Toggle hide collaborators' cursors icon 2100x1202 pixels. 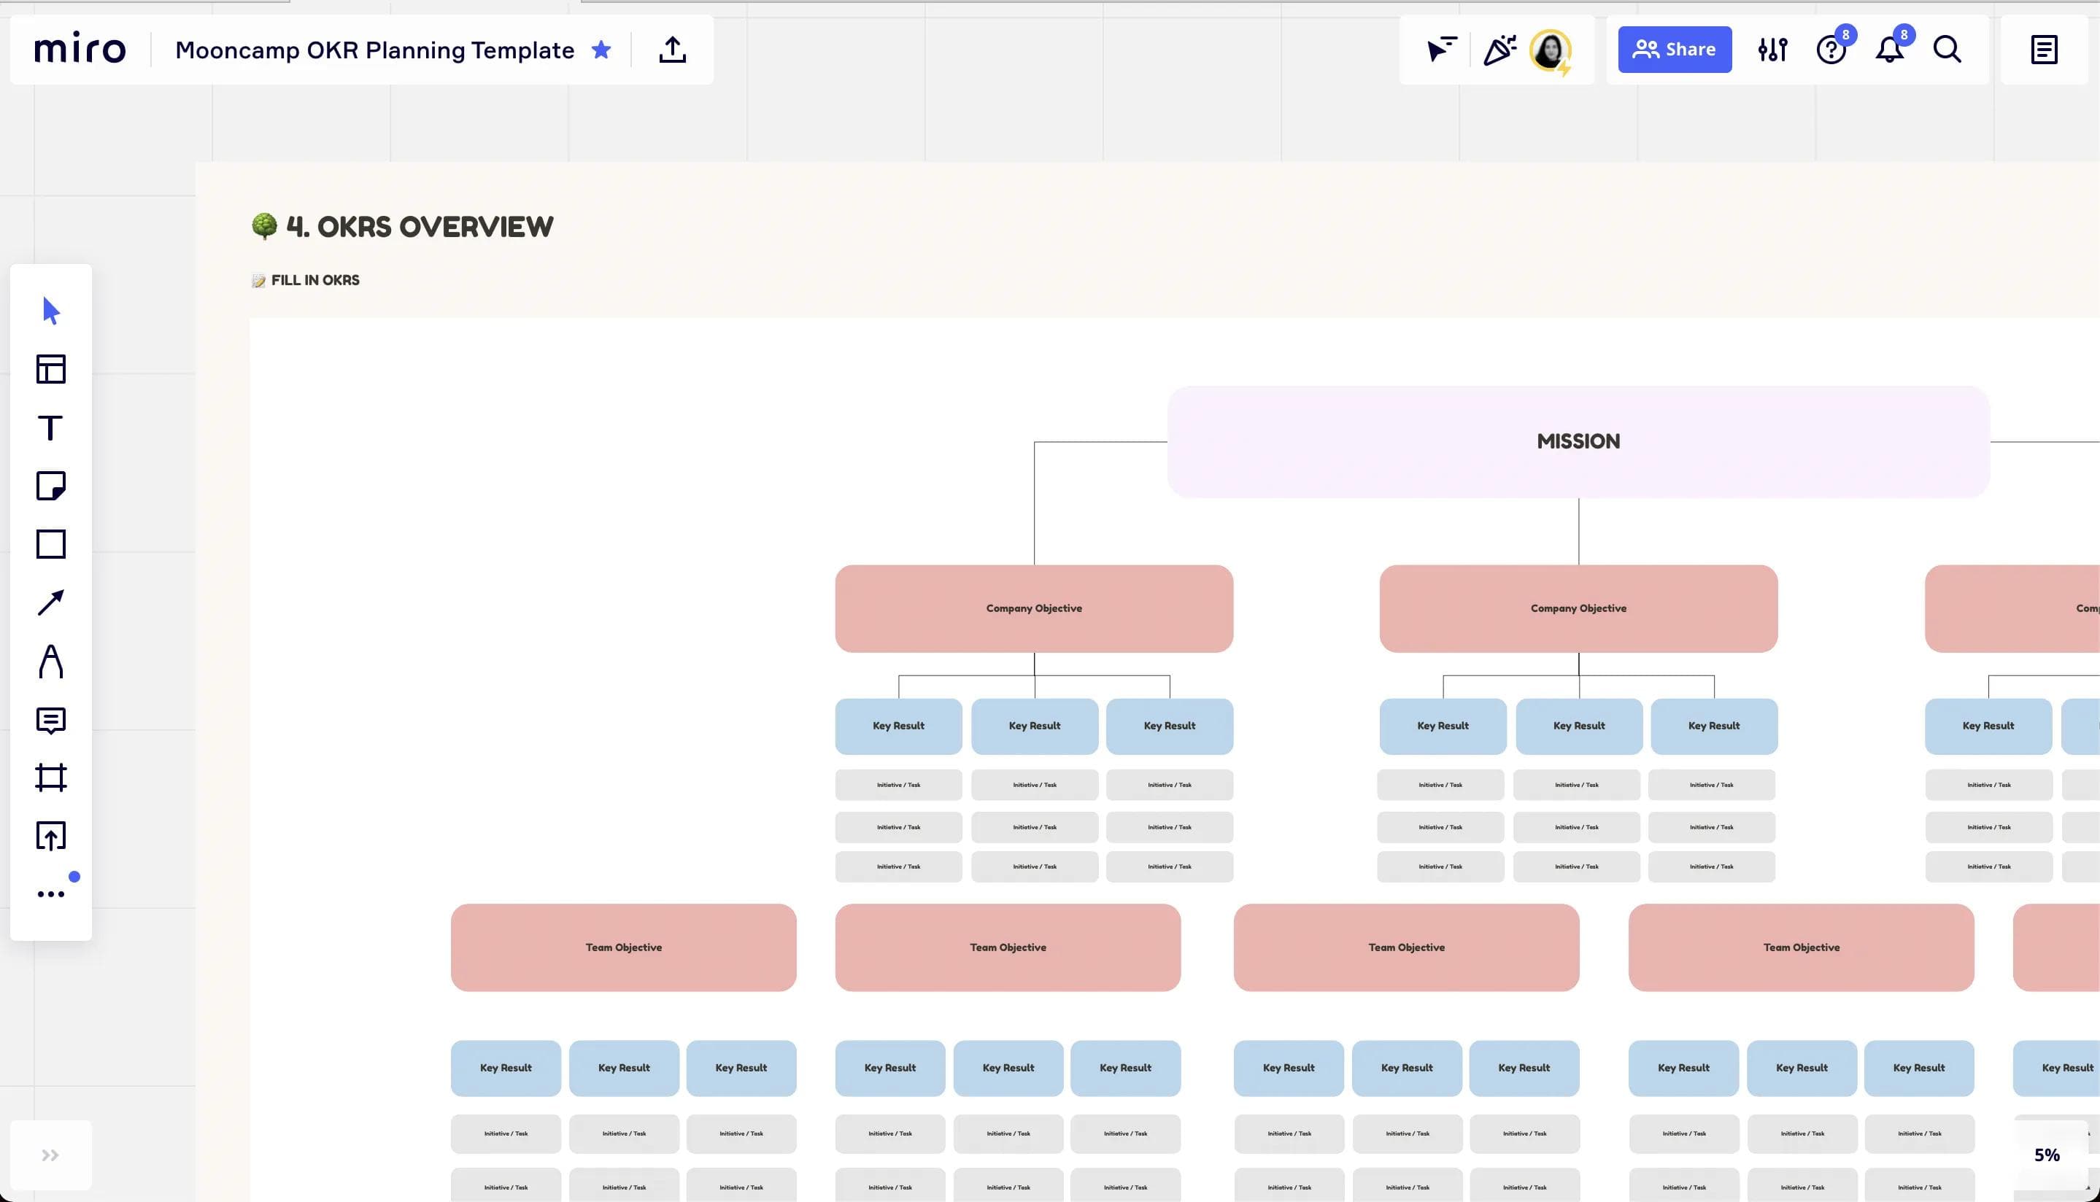(x=1441, y=50)
